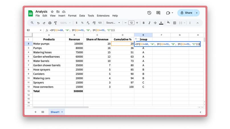Select the Total 500000 cell
The image size is (230, 129).
point(74,91)
